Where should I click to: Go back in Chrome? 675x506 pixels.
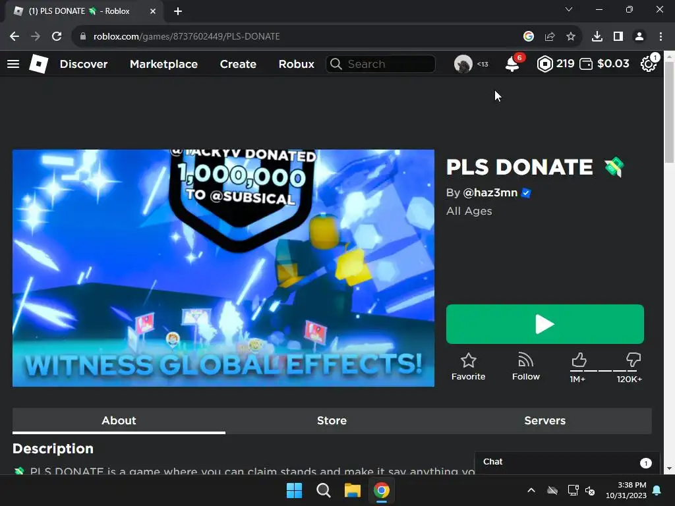(15, 36)
